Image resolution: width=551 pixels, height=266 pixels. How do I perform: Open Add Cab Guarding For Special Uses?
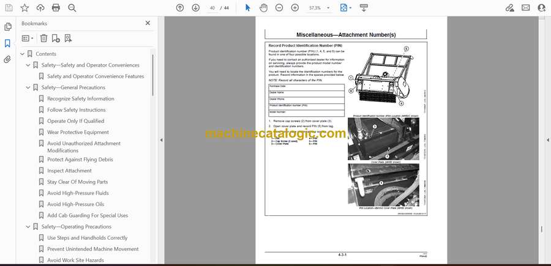point(88,215)
